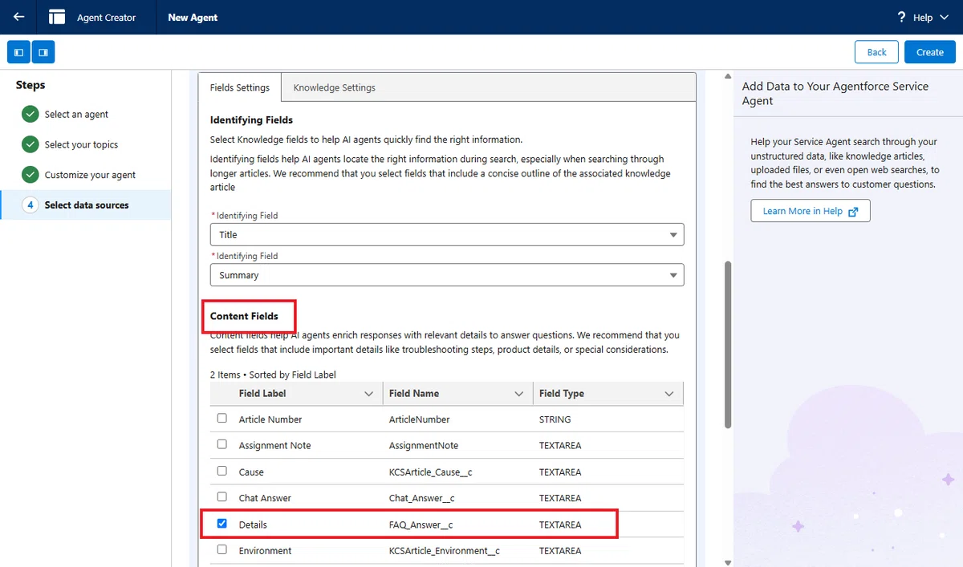Screen dimensions: 963x567
Task: Open Field Name column menu chevron
Action: pyautogui.click(x=518, y=394)
